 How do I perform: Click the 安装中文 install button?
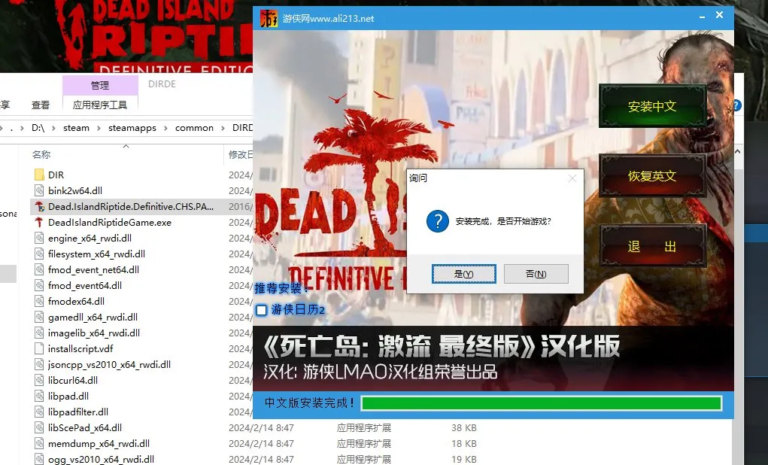tap(652, 106)
